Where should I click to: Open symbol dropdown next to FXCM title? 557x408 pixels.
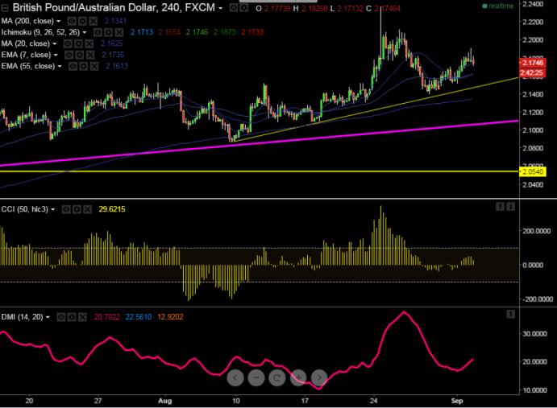click(x=221, y=8)
